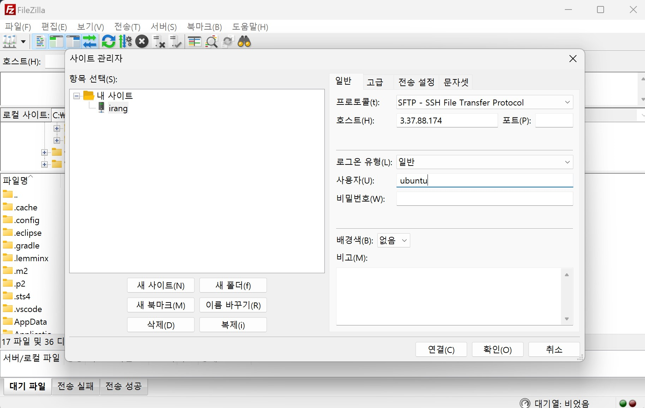Image resolution: width=645 pixels, height=408 pixels.
Task: Open the Site Manager toolbar icon
Action: [10, 42]
